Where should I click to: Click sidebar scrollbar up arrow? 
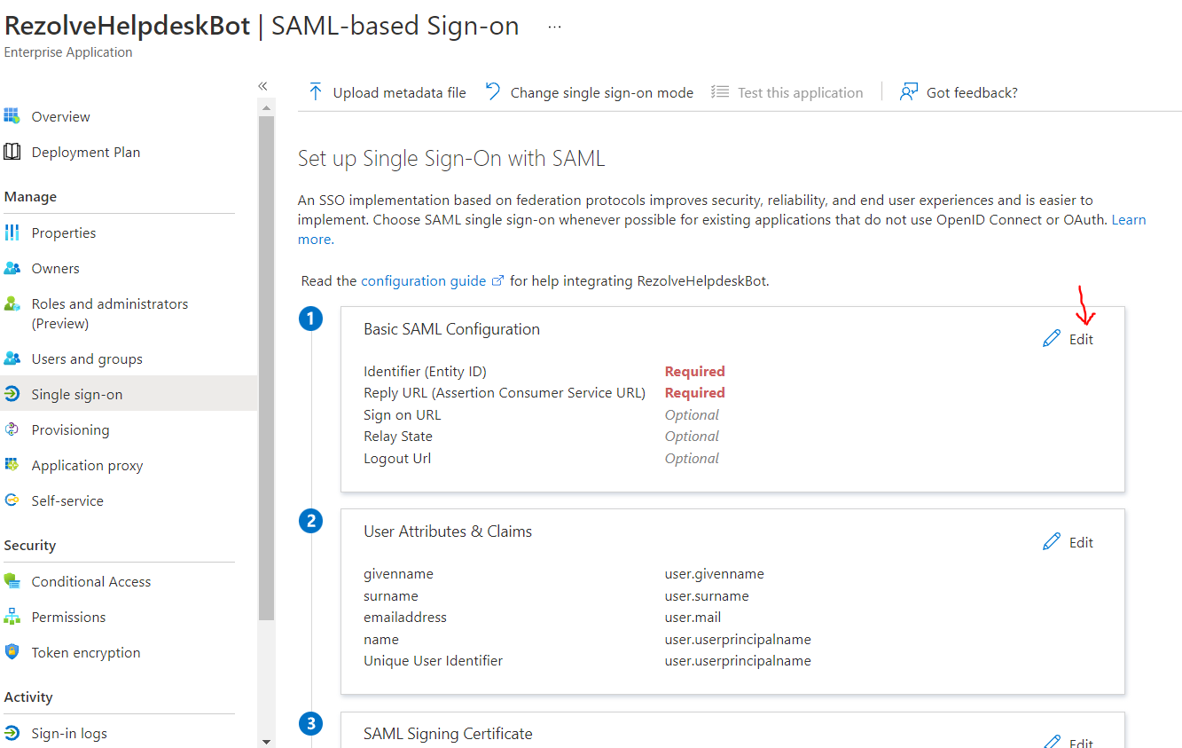click(267, 106)
